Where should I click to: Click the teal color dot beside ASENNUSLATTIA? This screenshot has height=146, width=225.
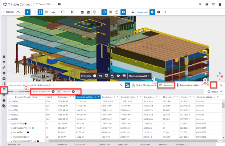pos(33,128)
